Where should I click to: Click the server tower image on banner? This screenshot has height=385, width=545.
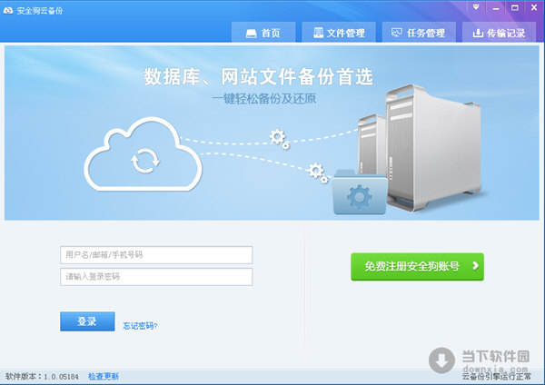point(433,147)
